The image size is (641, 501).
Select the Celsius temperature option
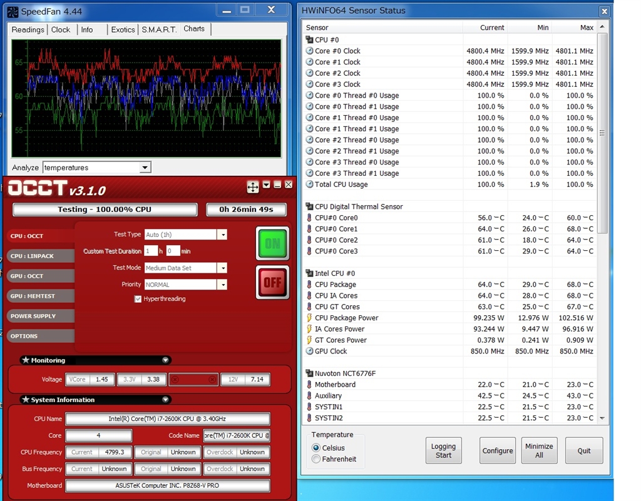coord(316,448)
